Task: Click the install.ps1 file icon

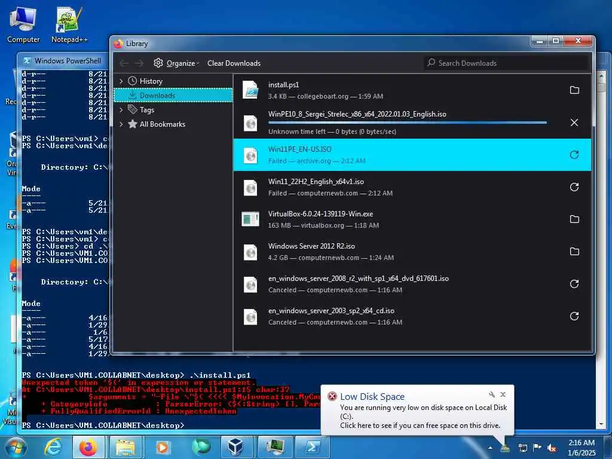Action: (x=250, y=90)
